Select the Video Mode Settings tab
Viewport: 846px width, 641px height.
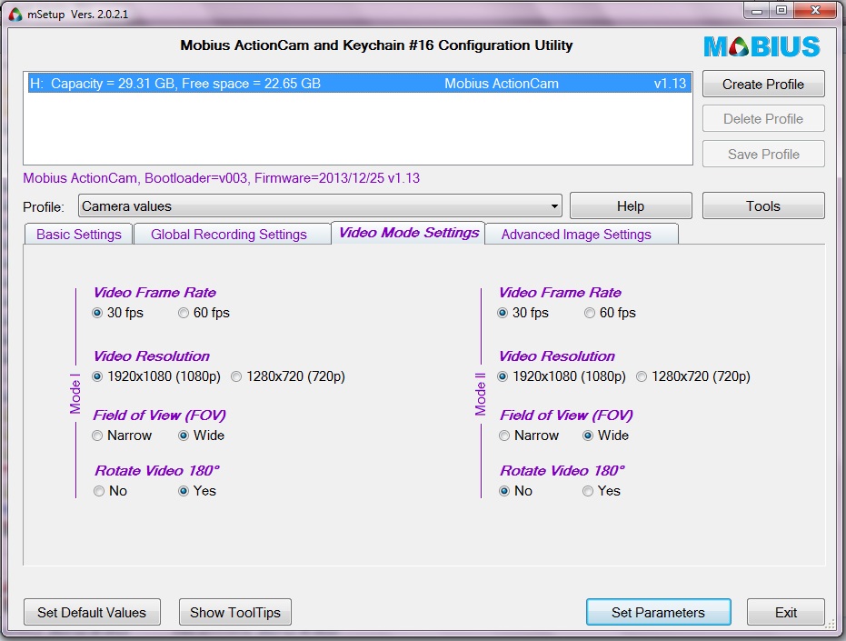click(x=408, y=233)
